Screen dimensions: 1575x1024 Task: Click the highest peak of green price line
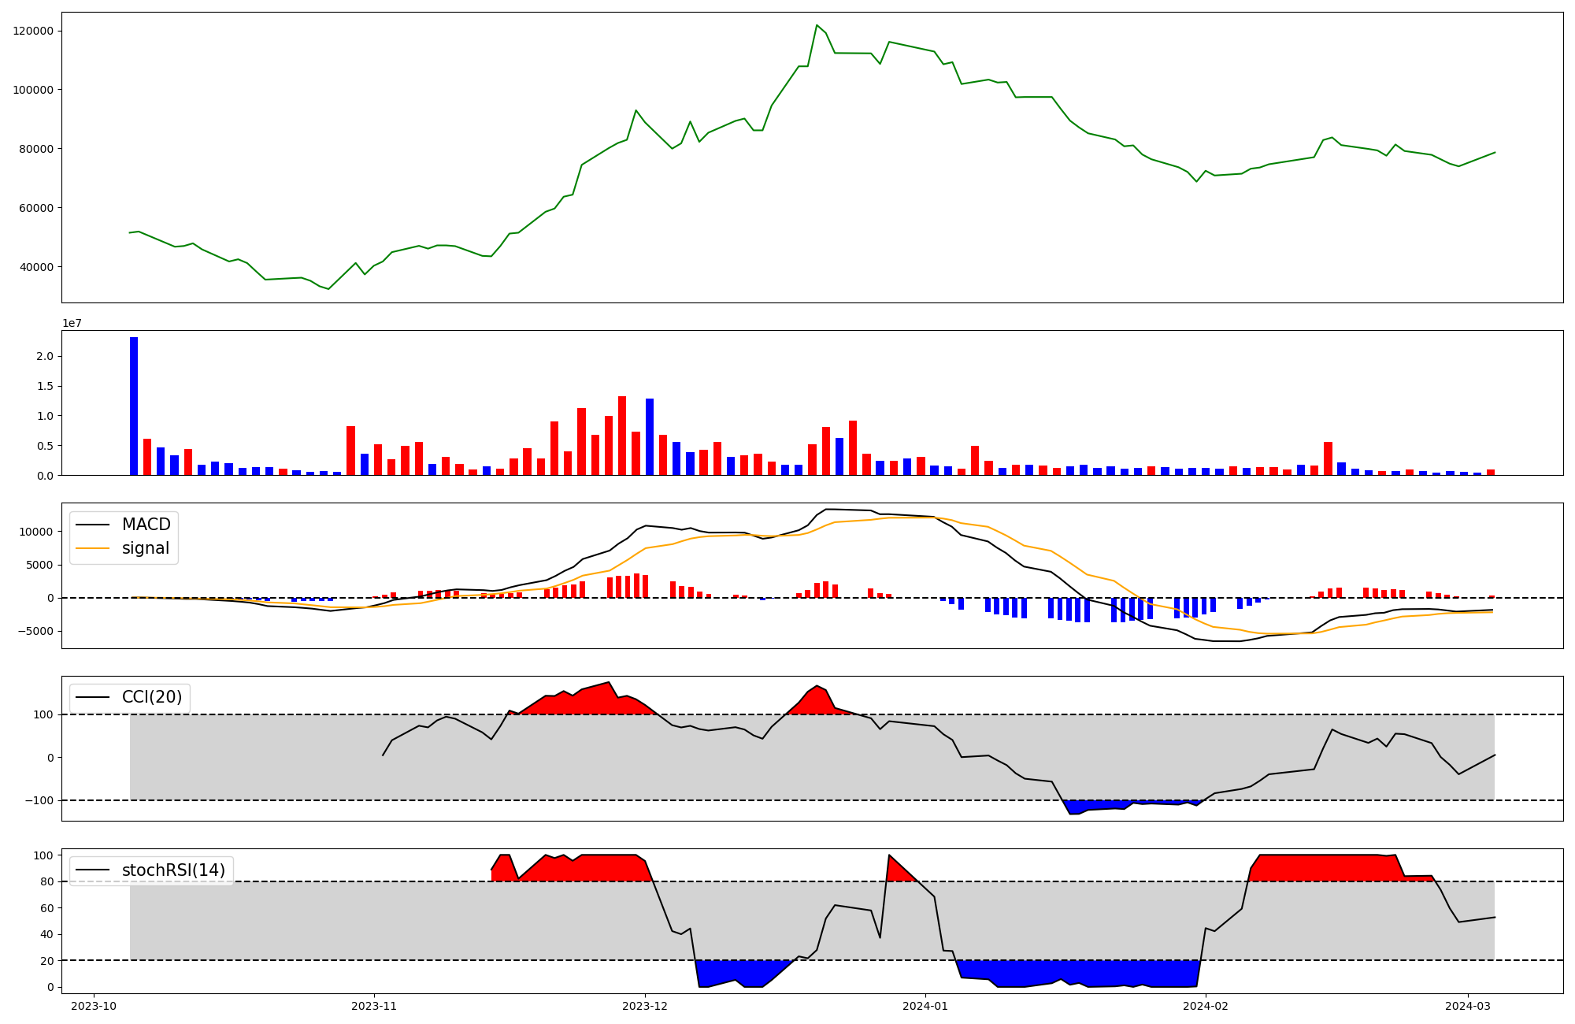(x=817, y=25)
